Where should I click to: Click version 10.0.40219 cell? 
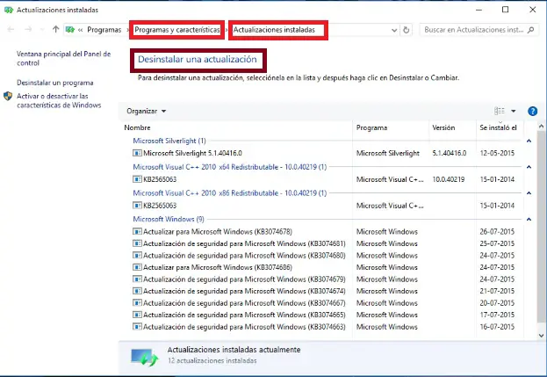[x=449, y=179]
